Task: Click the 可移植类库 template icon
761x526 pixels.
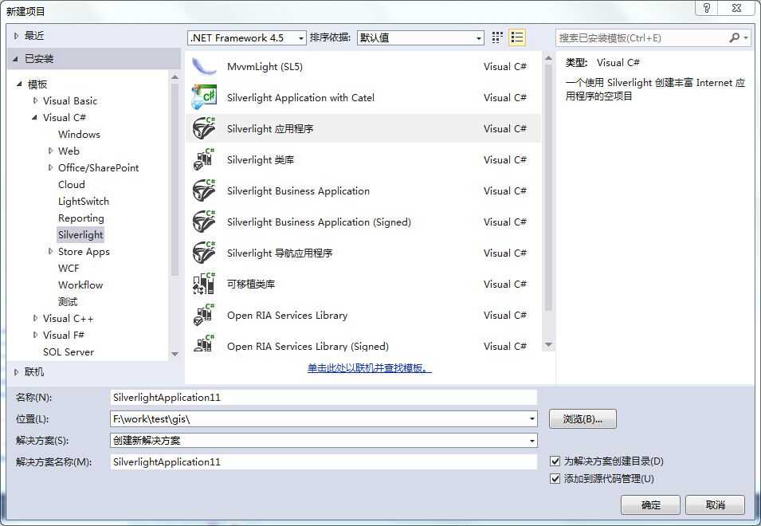Action: pyautogui.click(x=204, y=284)
